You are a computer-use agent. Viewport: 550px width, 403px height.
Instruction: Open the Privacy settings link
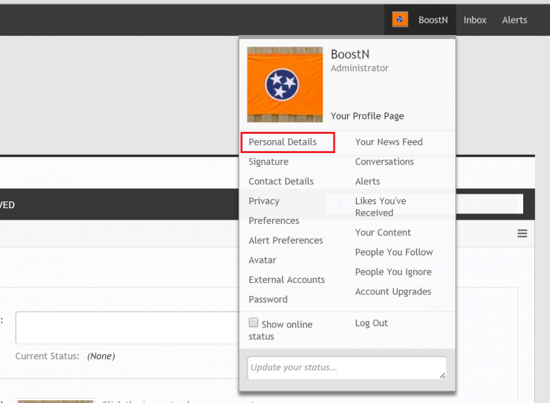(x=263, y=201)
